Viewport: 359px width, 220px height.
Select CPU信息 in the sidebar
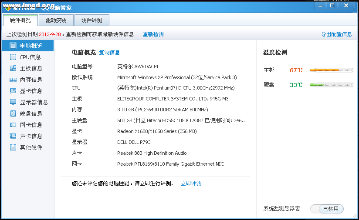tap(28, 57)
